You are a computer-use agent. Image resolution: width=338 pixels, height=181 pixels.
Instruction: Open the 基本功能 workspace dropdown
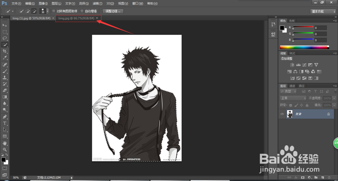pos(323,11)
